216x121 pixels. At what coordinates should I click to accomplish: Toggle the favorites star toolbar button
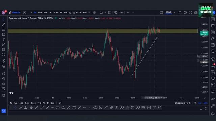point(4,111)
